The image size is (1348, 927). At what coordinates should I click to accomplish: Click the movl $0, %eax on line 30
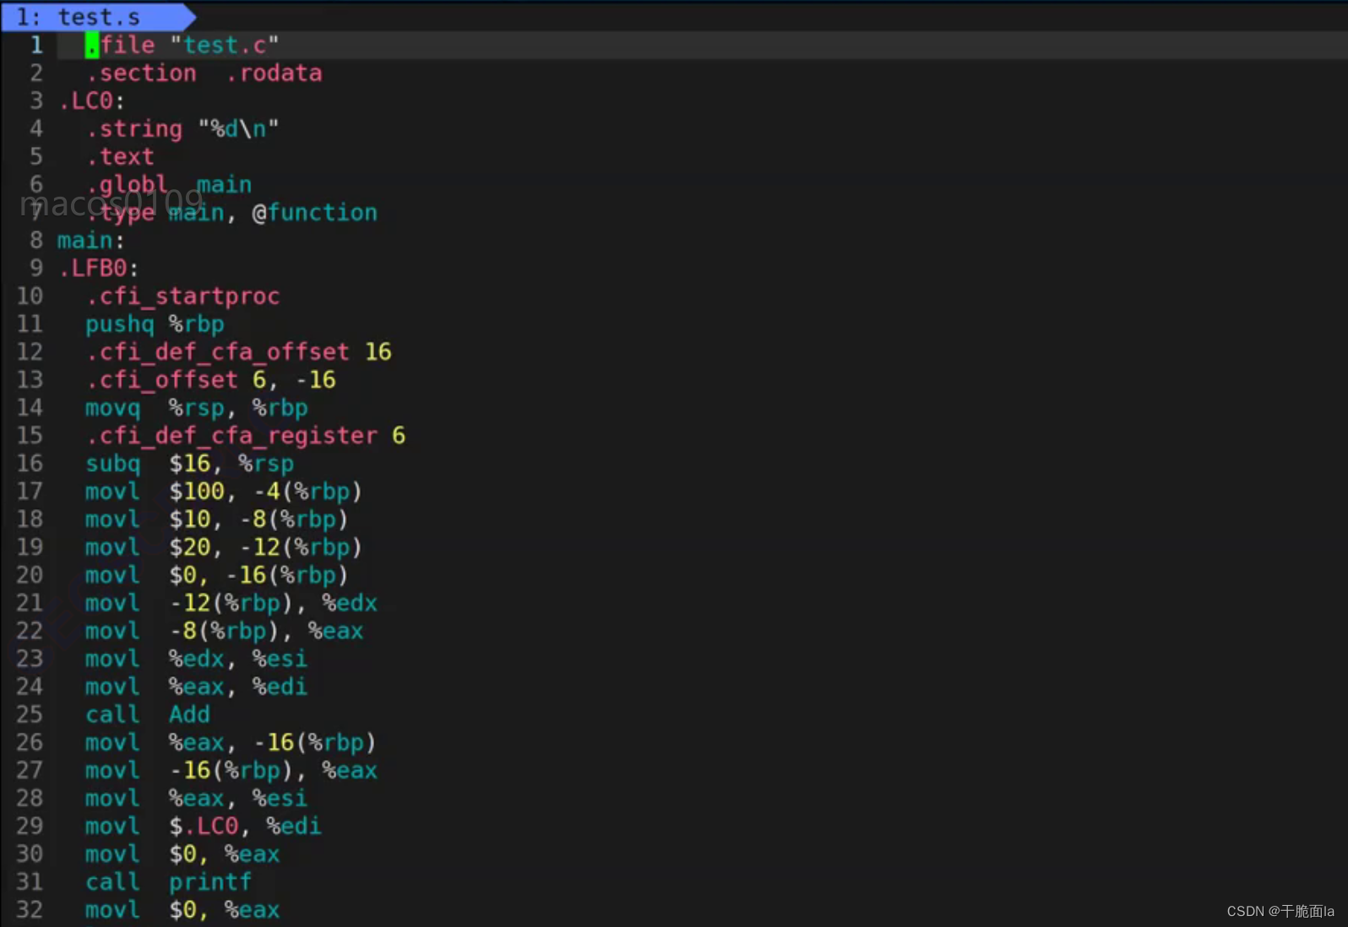[182, 853]
